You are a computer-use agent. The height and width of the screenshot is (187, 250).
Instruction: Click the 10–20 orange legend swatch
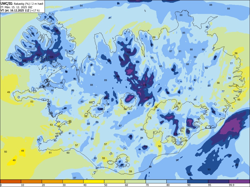31,182
